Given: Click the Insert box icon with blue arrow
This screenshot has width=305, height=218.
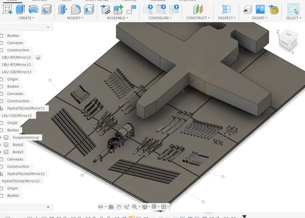Looking at the screenshot, I should click(274, 9).
